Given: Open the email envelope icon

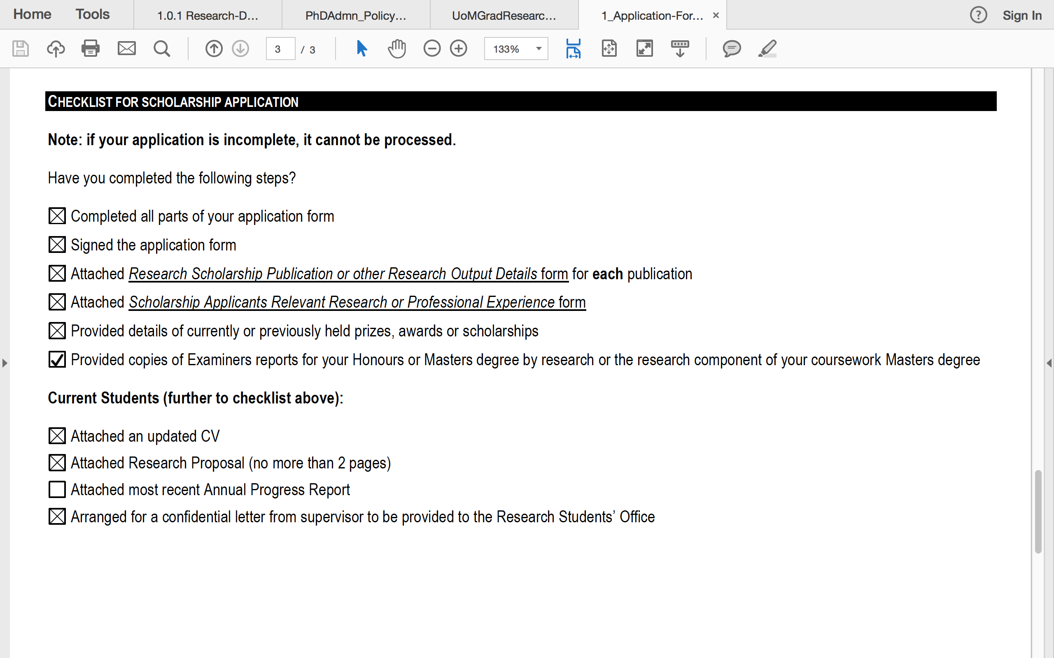Looking at the screenshot, I should click(127, 48).
